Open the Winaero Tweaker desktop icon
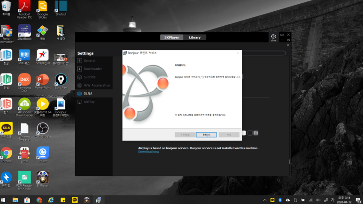This screenshot has height=204, width=363. coord(24,131)
